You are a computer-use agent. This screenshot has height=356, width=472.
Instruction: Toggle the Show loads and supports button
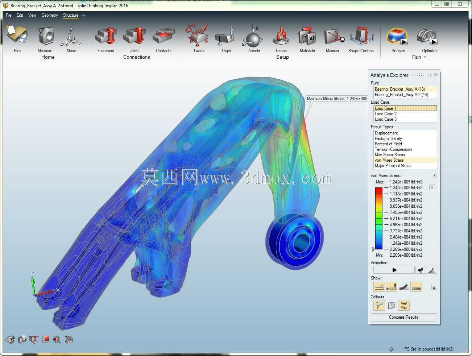point(392,287)
